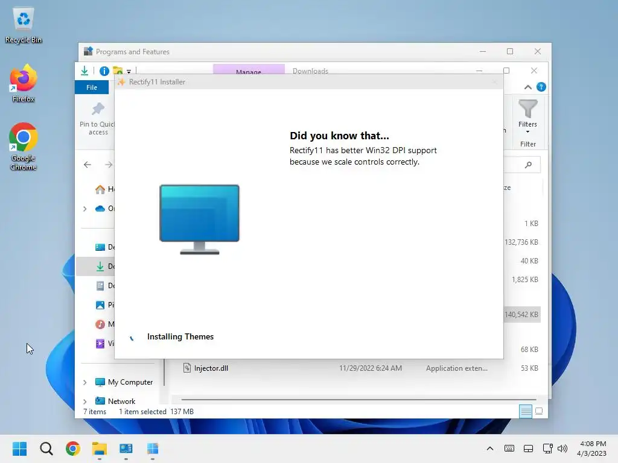The image size is (618, 463).
Task: Click Rectify11 Installer title bar
Action: pyautogui.click(x=308, y=82)
